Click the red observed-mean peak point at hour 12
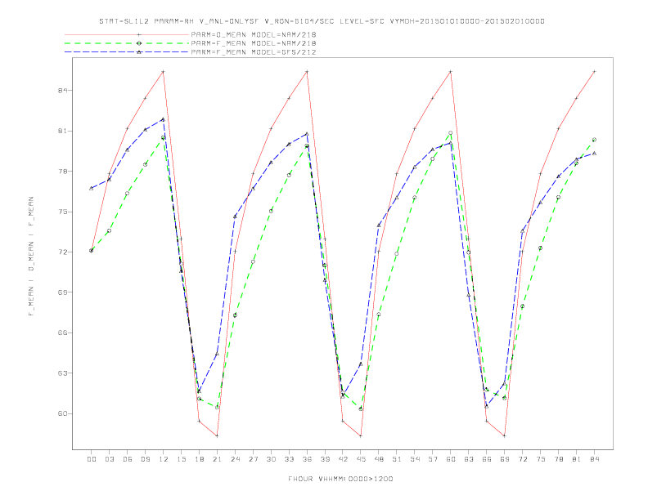The width and height of the screenshot is (648, 500). (164, 72)
